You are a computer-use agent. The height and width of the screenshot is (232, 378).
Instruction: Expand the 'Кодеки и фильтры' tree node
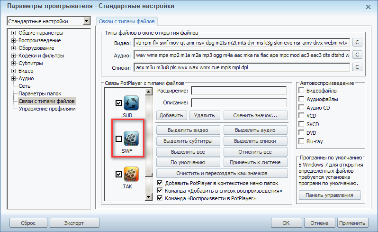[14, 56]
